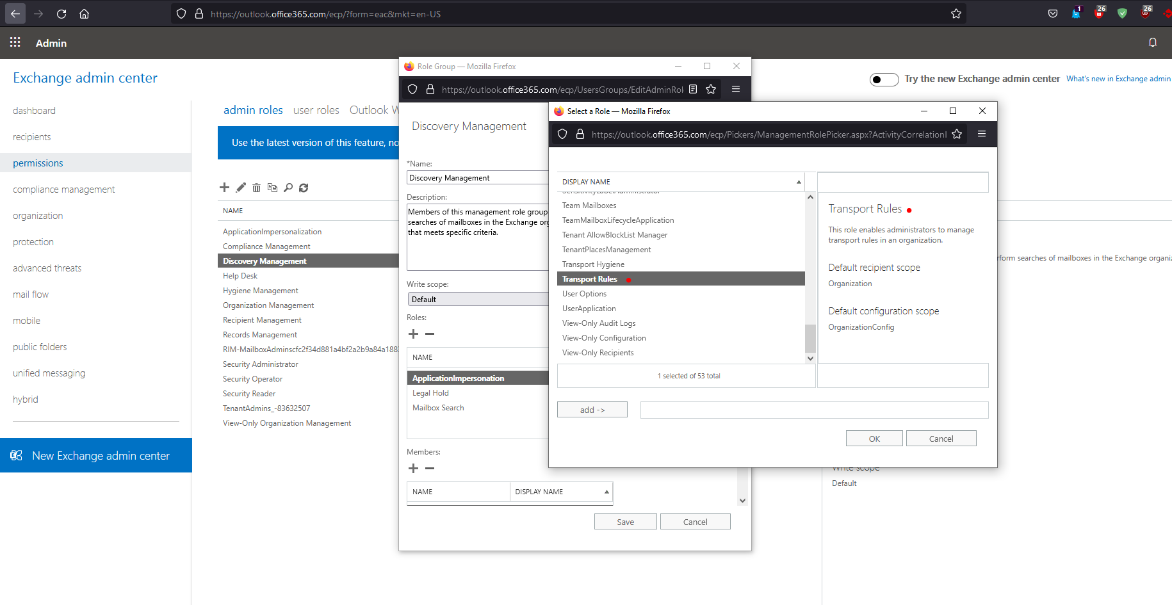Click the refresh icon in role toolbar

point(304,188)
